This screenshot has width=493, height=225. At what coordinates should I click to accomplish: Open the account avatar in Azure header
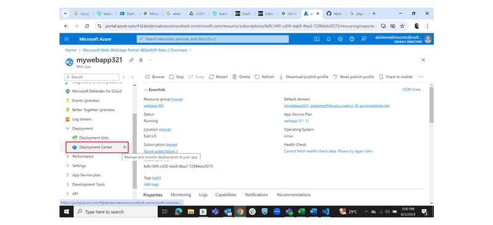[428, 39]
